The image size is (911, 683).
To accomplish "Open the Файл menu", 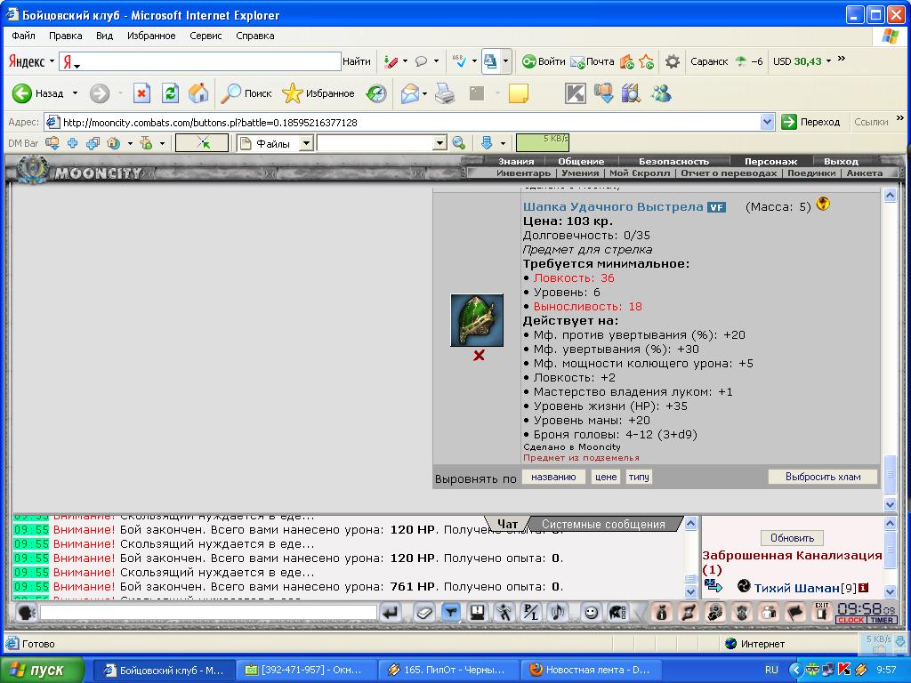I will [23, 36].
